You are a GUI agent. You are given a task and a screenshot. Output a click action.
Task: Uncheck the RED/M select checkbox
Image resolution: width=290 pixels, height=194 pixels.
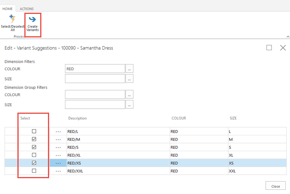point(34,139)
